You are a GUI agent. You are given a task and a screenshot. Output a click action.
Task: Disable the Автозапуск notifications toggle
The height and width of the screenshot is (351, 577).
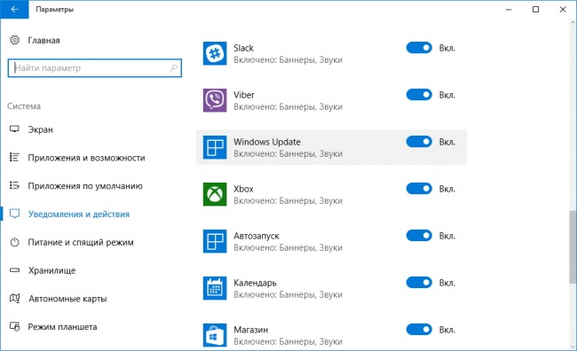(419, 236)
